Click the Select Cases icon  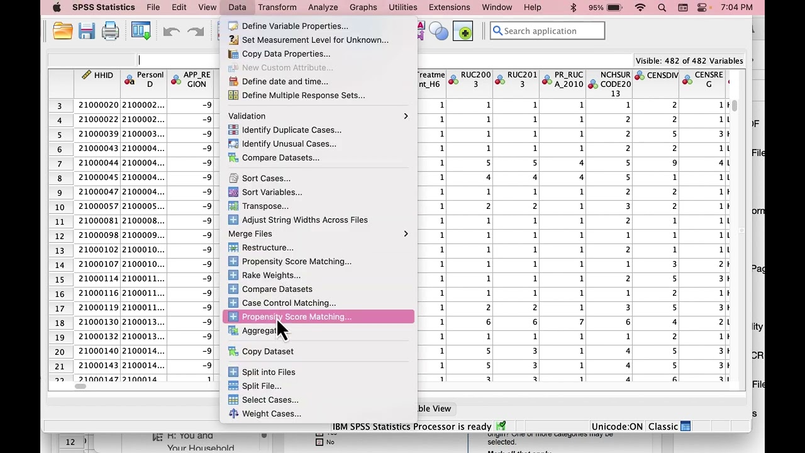[233, 400]
